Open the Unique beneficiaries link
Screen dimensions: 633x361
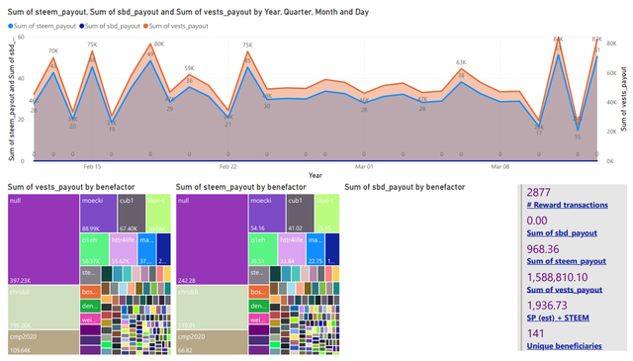pos(564,346)
